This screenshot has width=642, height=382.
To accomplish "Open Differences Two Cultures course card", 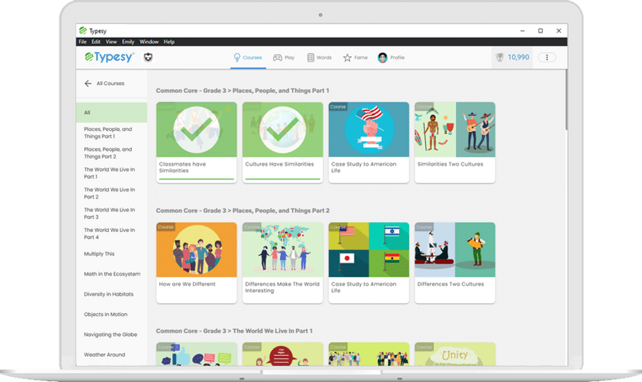I will coord(455,262).
